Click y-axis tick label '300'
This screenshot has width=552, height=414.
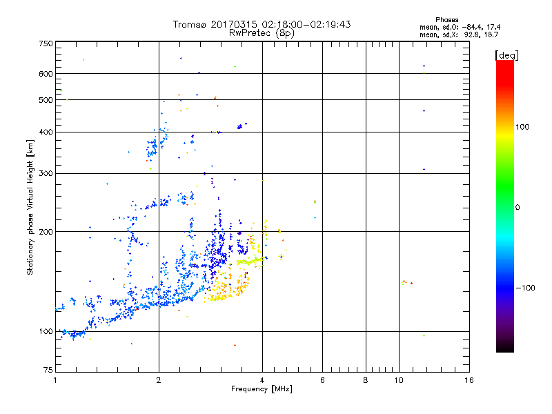[46, 174]
